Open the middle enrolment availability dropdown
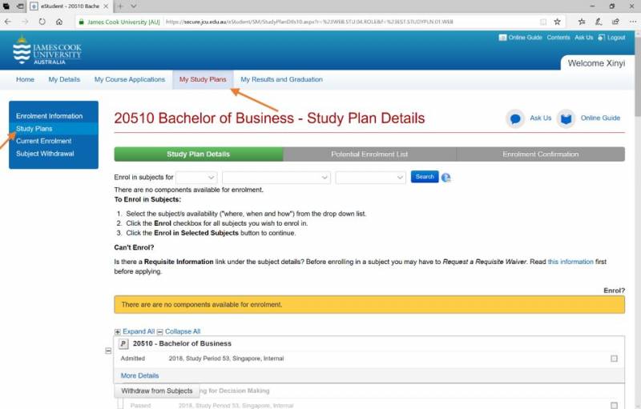 pos(276,177)
